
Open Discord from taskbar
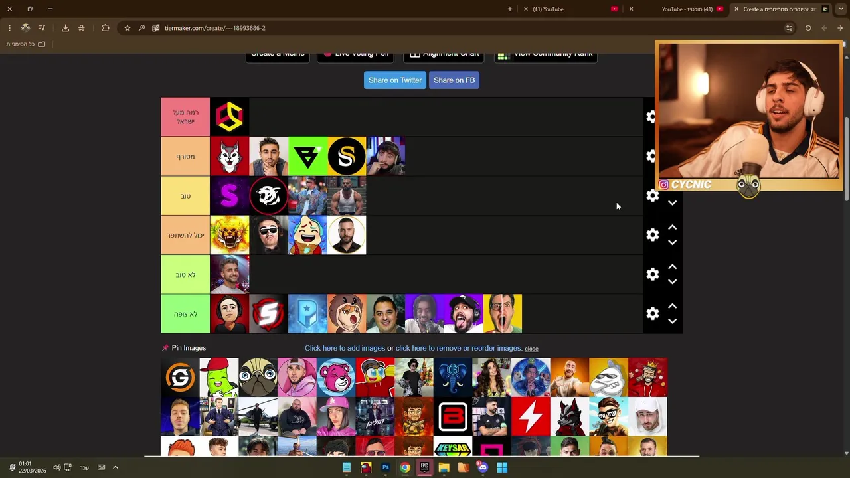483,467
